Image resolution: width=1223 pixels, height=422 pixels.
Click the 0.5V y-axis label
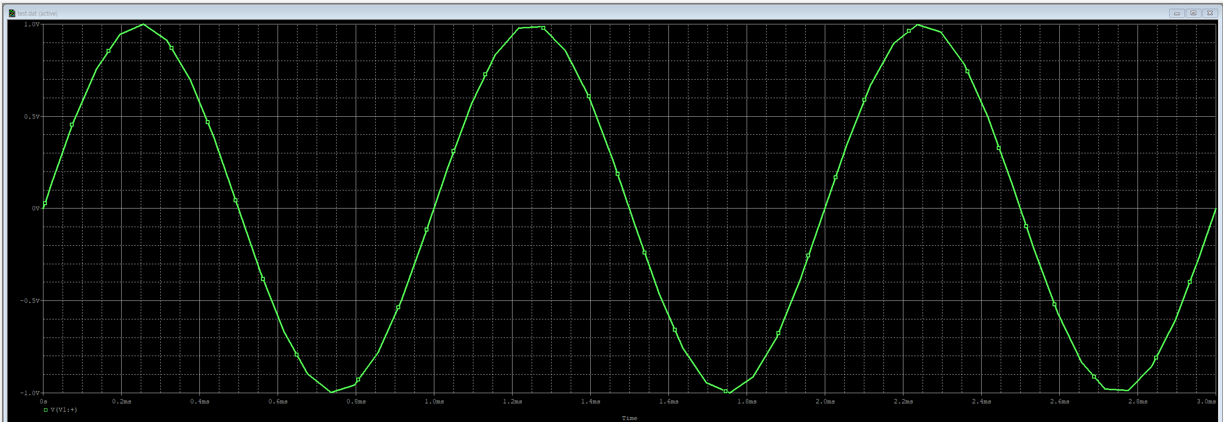click(x=32, y=117)
